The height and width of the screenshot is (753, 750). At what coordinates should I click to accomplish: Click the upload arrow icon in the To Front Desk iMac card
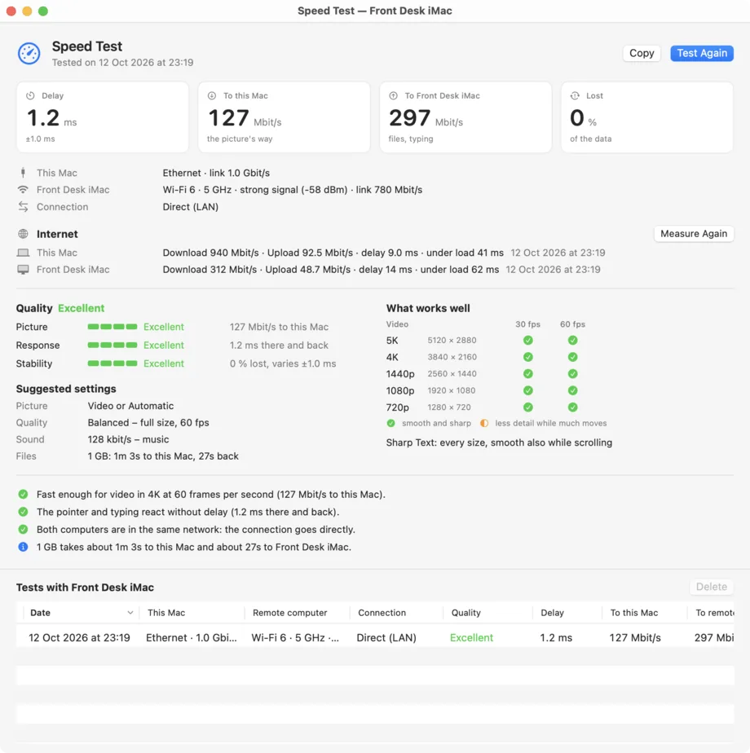click(x=394, y=95)
